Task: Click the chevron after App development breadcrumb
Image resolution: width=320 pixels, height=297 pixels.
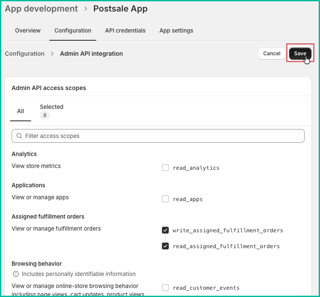Action: [x=86, y=9]
